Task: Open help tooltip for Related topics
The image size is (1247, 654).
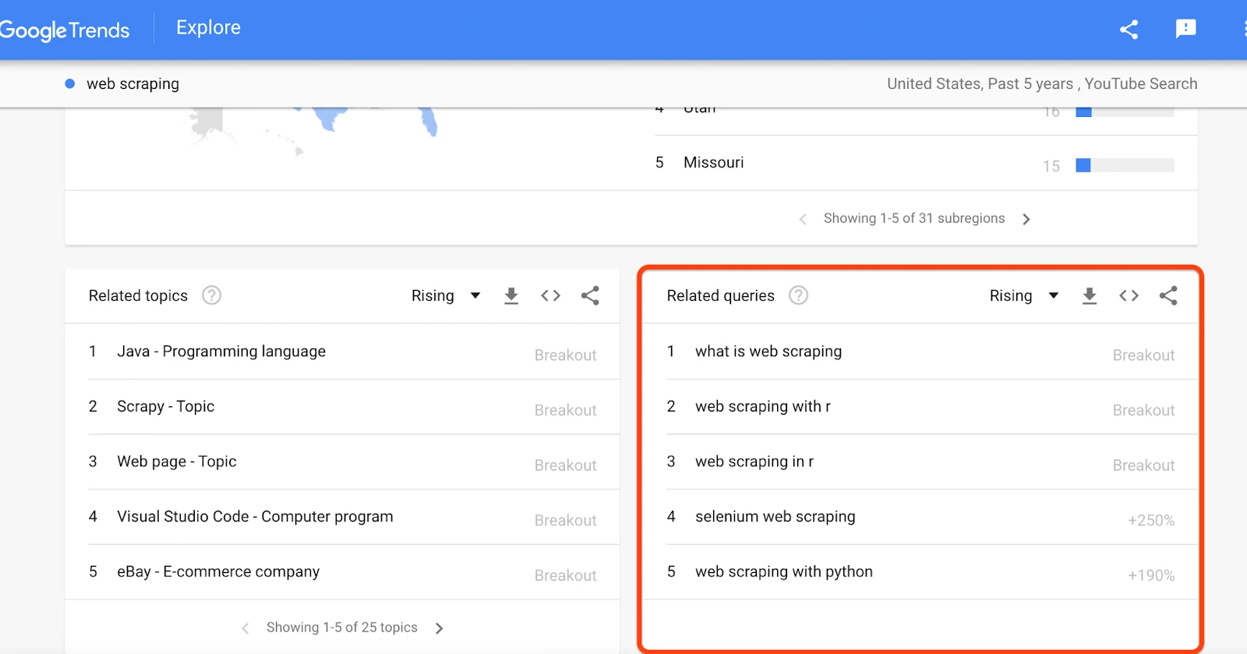Action: pyautogui.click(x=211, y=295)
